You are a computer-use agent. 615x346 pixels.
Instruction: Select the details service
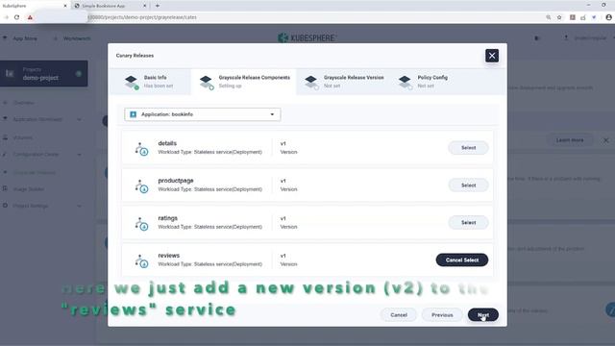coord(468,148)
